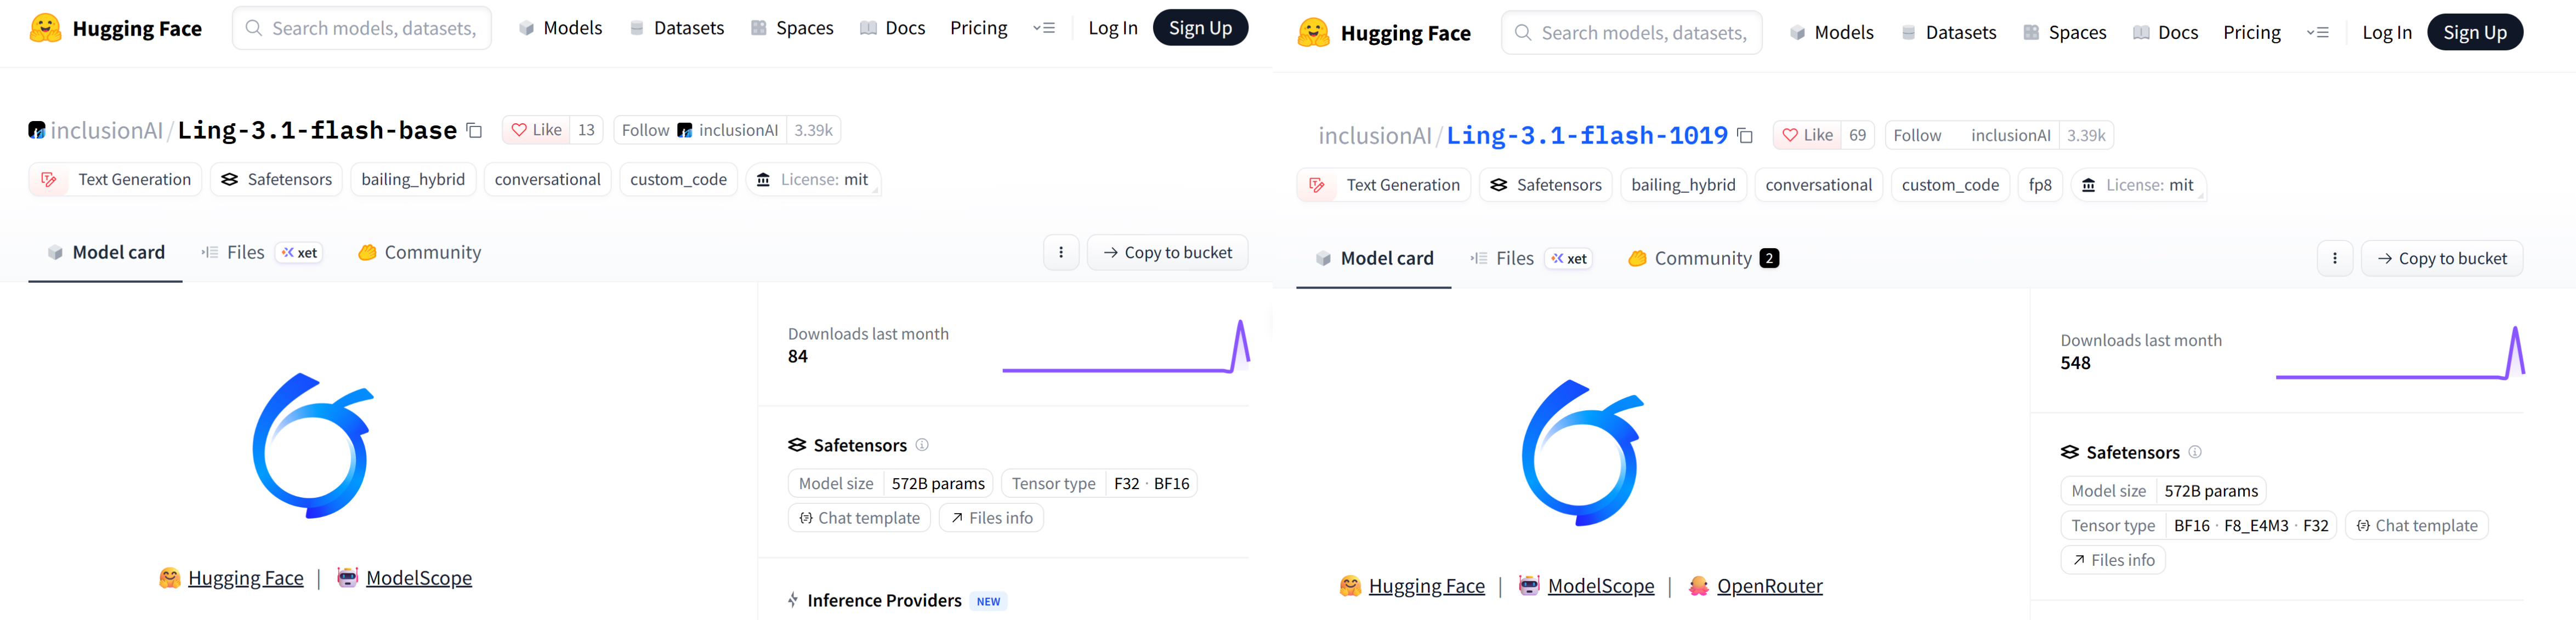Screen dimensions: 2576x620
Task: Copy Ling-3.1-flash-base model name icon
Action: [x=475, y=131]
